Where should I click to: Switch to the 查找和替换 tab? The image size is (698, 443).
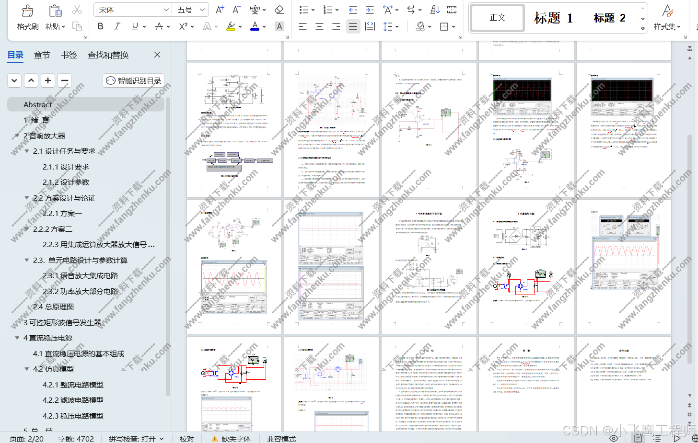tap(108, 55)
